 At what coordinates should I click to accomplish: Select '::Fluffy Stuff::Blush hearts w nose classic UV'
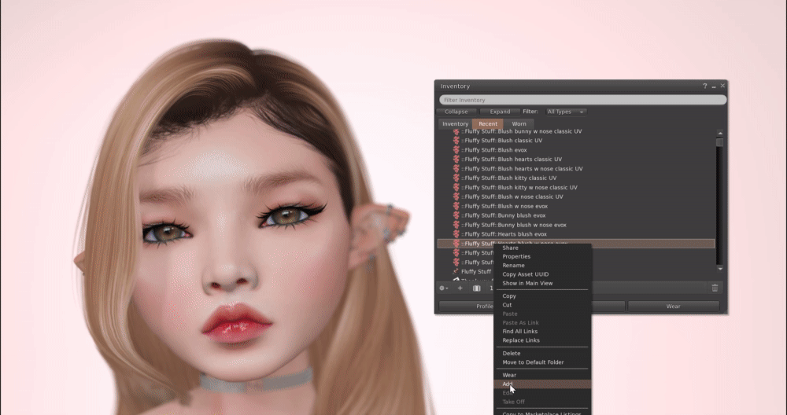[522, 169]
